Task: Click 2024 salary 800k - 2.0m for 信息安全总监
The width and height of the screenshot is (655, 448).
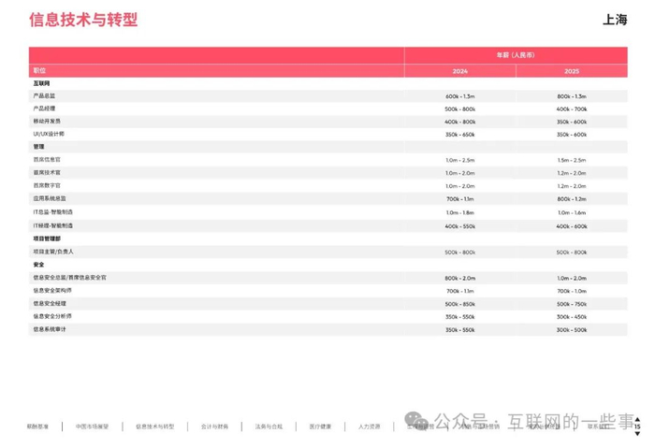Action: (x=460, y=278)
